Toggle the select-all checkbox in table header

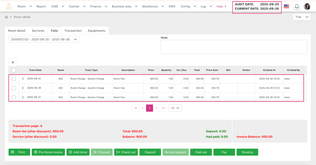tap(14, 70)
